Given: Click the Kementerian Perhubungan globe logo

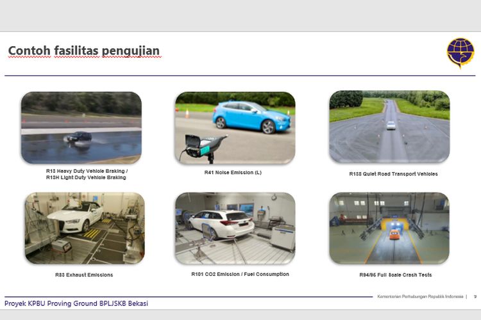Looking at the screenshot, I should click(x=460, y=52).
